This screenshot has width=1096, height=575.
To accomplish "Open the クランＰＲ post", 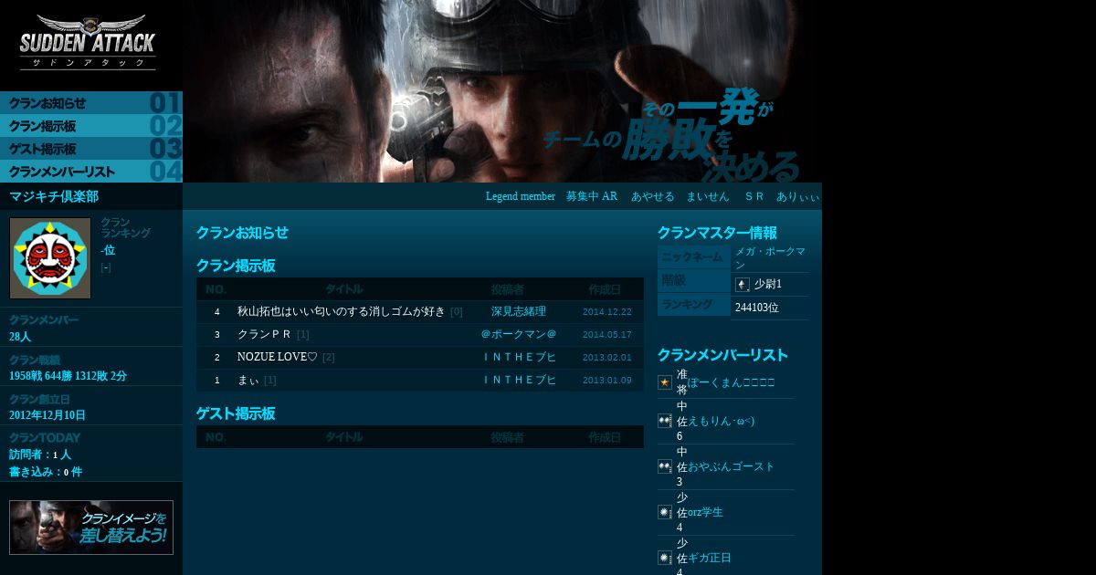I will click(264, 334).
